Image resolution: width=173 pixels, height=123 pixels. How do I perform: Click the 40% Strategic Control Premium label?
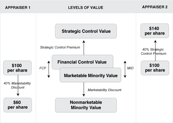[x=153, y=52]
